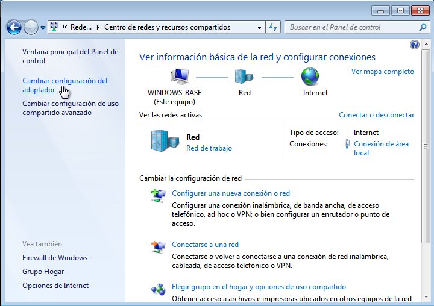Open 'Cambiar configuración del adaptador'
Viewport: 434px width, 306px height.
point(65,85)
